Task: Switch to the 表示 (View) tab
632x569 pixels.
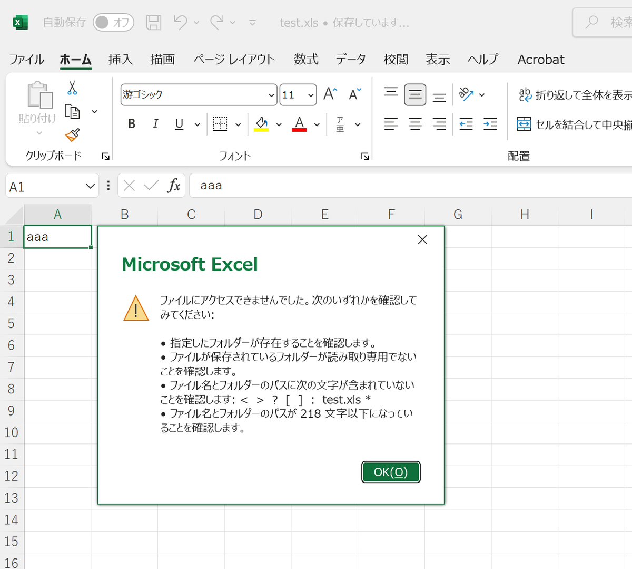Action: (438, 60)
